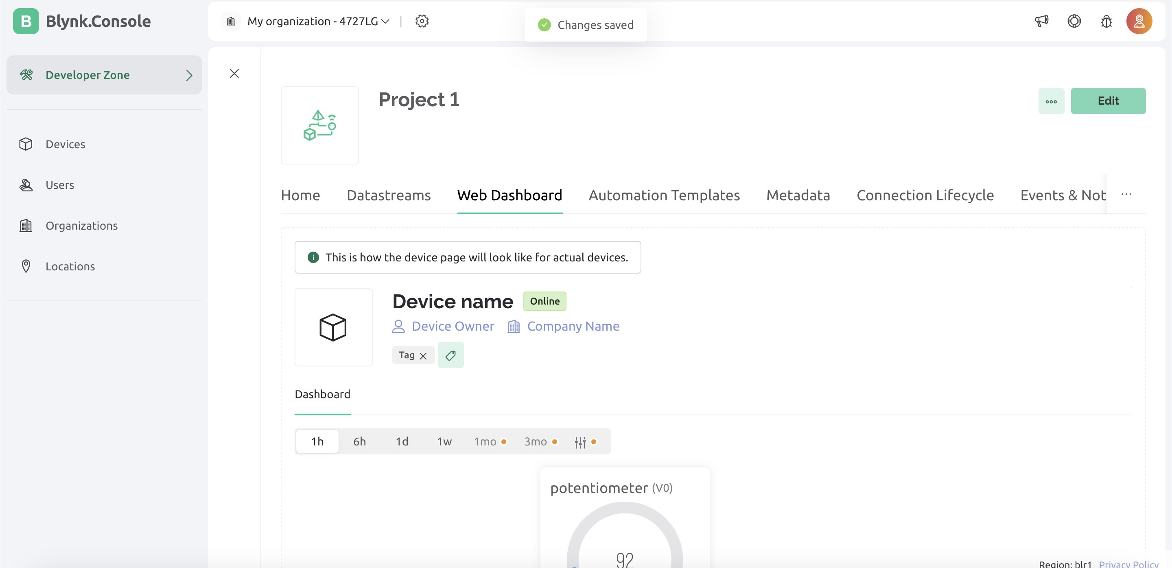Select 1h time range
Viewport: 1172px width, 568px height.
[317, 441]
